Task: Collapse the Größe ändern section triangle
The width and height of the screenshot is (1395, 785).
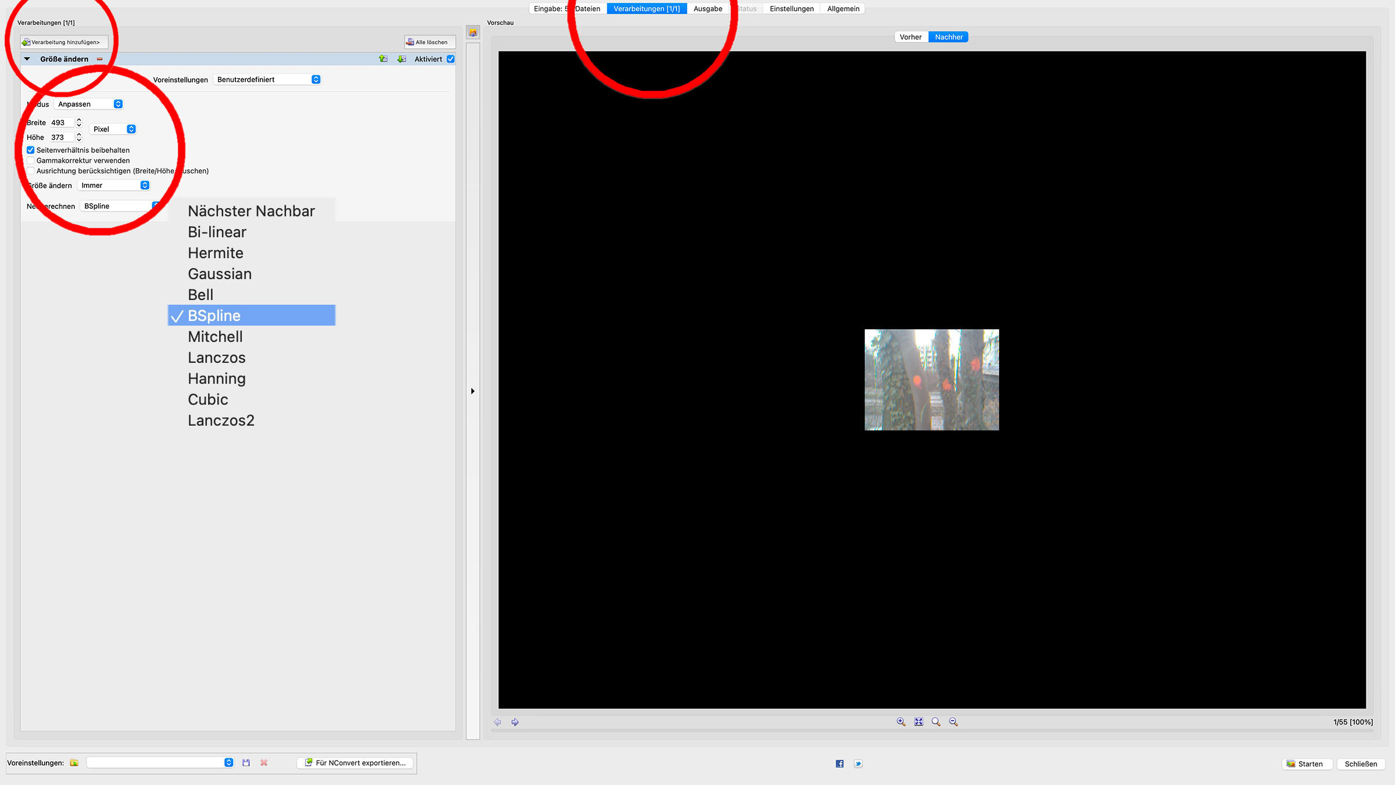Action: [27, 59]
